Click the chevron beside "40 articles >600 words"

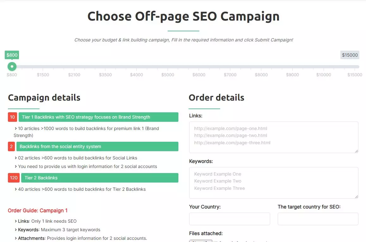pos(16,189)
